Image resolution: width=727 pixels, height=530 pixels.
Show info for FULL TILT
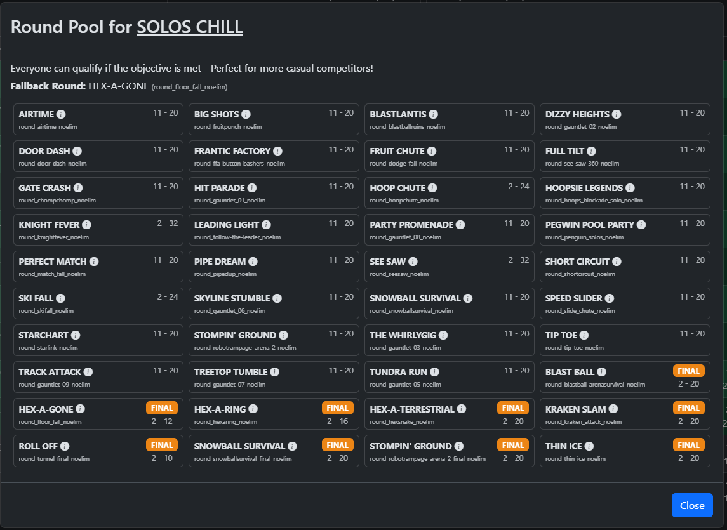click(x=591, y=151)
